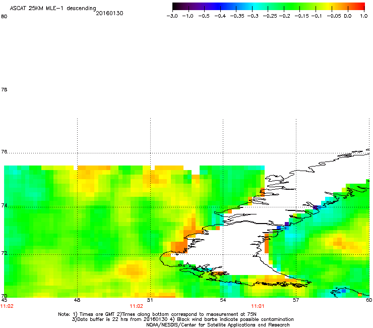The width and height of the screenshot is (373, 328).
Task: Click the "-3.0" color scale label
Action: click(x=172, y=16)
